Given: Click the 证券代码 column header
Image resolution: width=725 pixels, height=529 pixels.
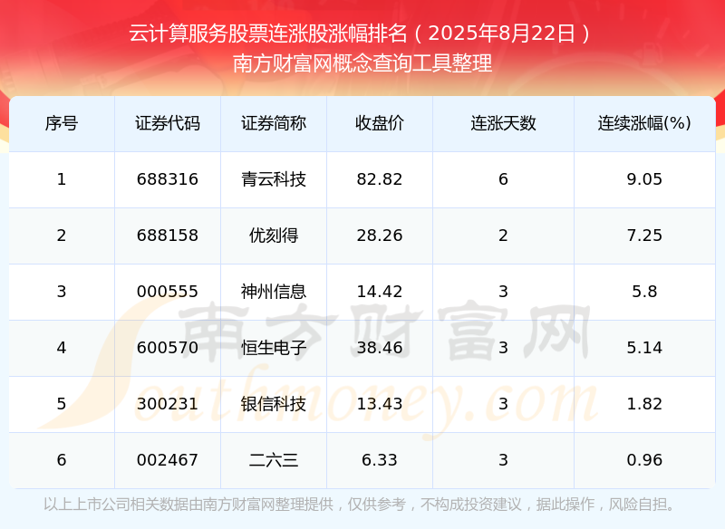Looking at the screenshot, I should 168,123.
